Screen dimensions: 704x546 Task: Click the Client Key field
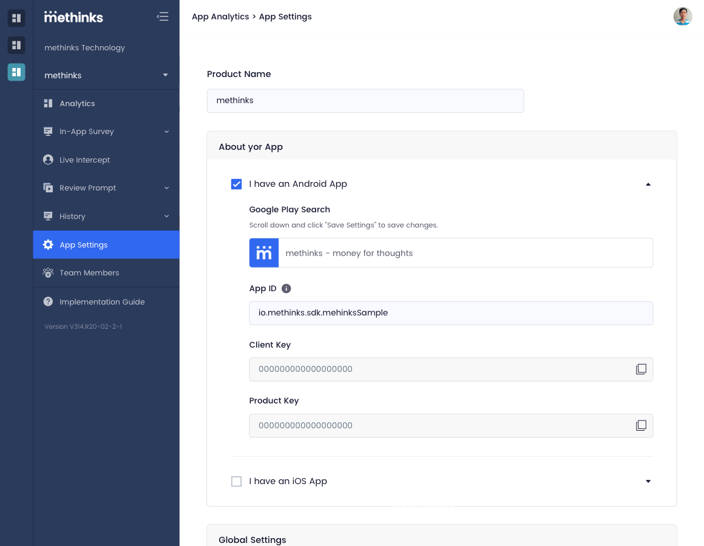pos(451,369)
